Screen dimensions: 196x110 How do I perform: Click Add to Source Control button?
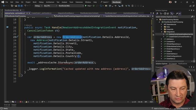[161, 109]
